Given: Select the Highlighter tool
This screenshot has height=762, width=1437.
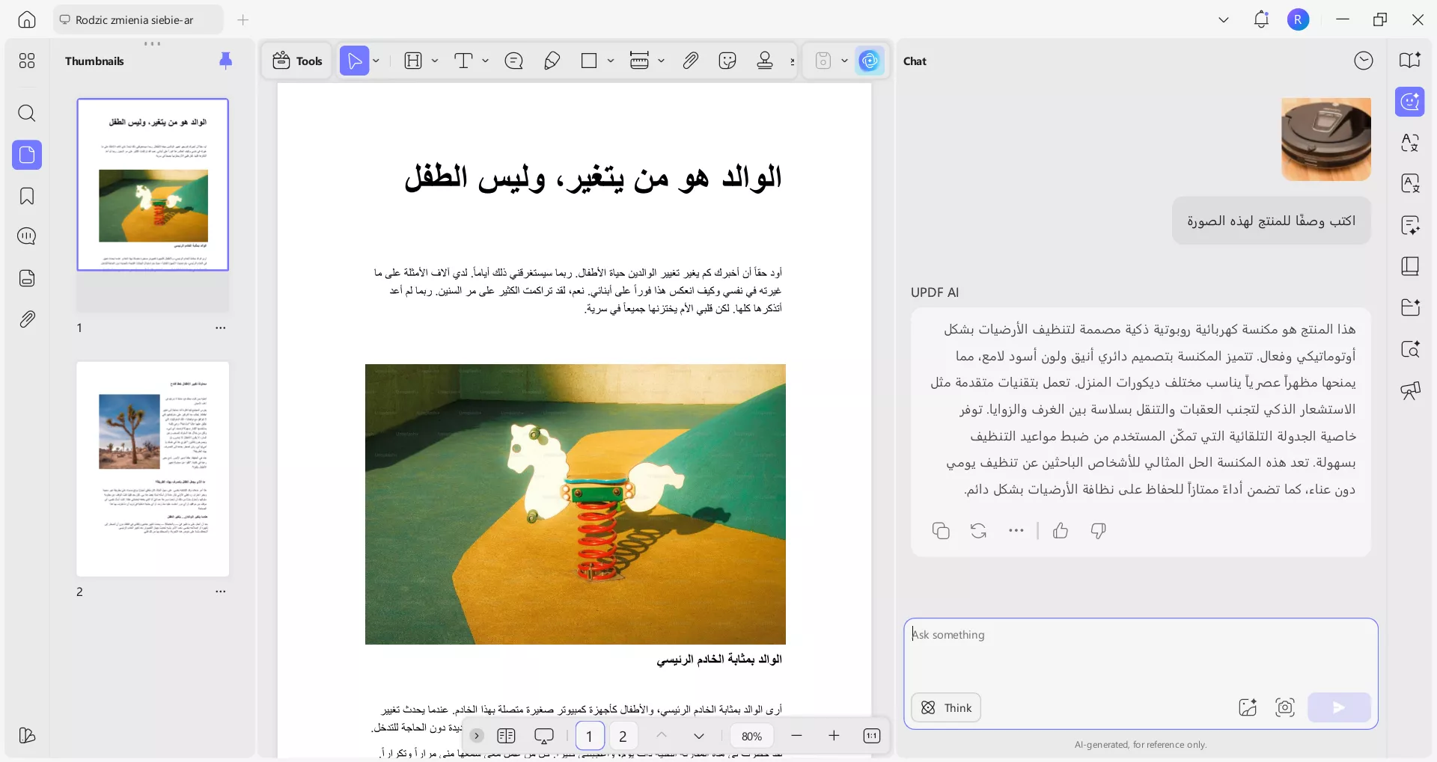Looking at the screenshot, I should 552,61.
